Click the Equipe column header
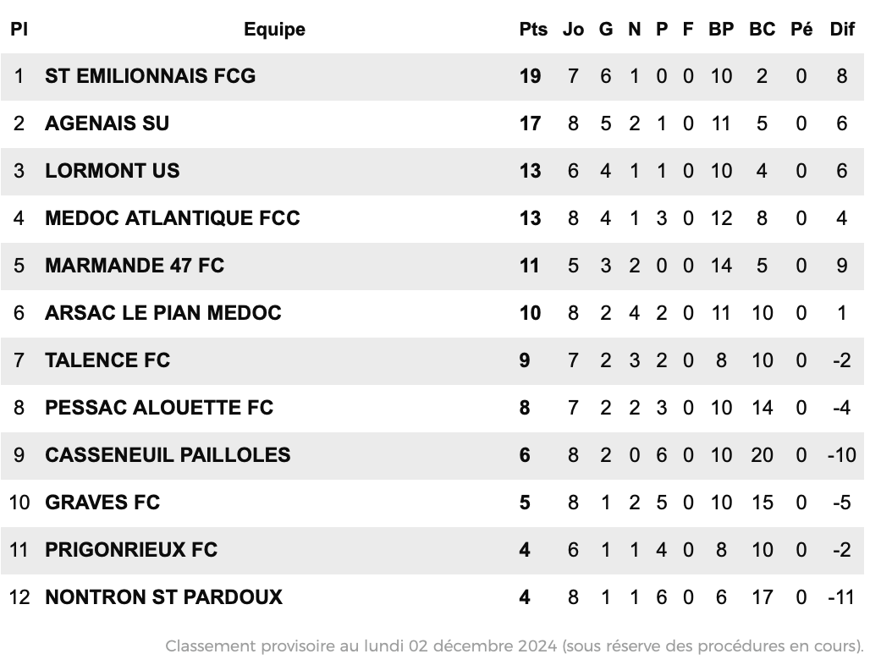This screenshot has width=870, height=665. click(275, 30)
